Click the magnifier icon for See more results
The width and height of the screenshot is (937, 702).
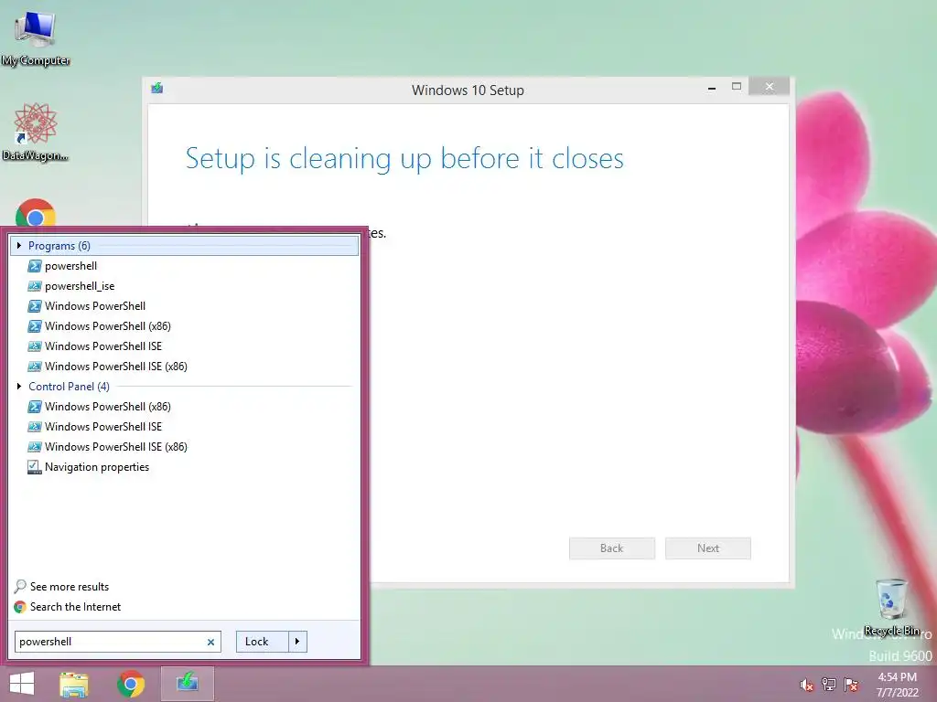20,586
